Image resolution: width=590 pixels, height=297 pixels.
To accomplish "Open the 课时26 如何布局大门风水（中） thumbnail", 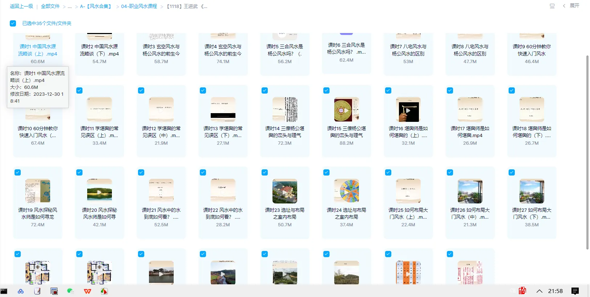I will (x=470, y=191).
